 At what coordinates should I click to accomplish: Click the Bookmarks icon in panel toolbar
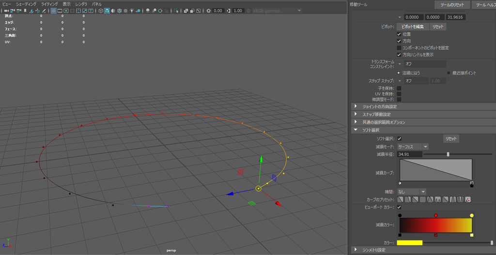[25, 11]
